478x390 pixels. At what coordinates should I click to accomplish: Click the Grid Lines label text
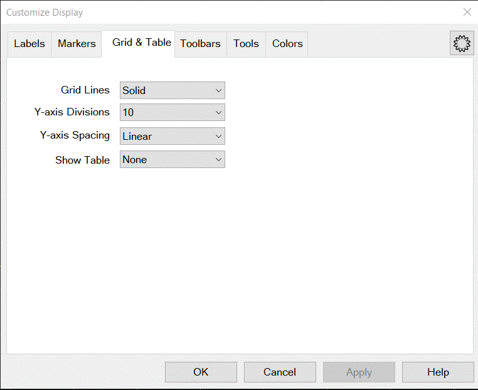coord(85,90)
